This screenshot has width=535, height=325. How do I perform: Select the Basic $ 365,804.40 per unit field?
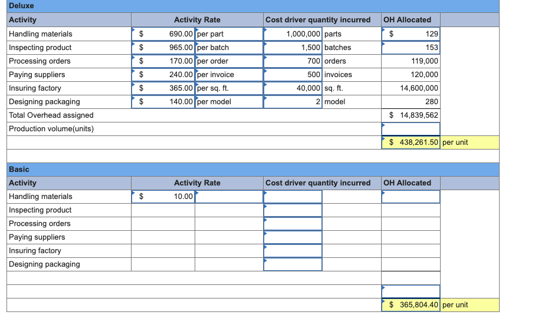pyautogui.click(x=411, y=305)
